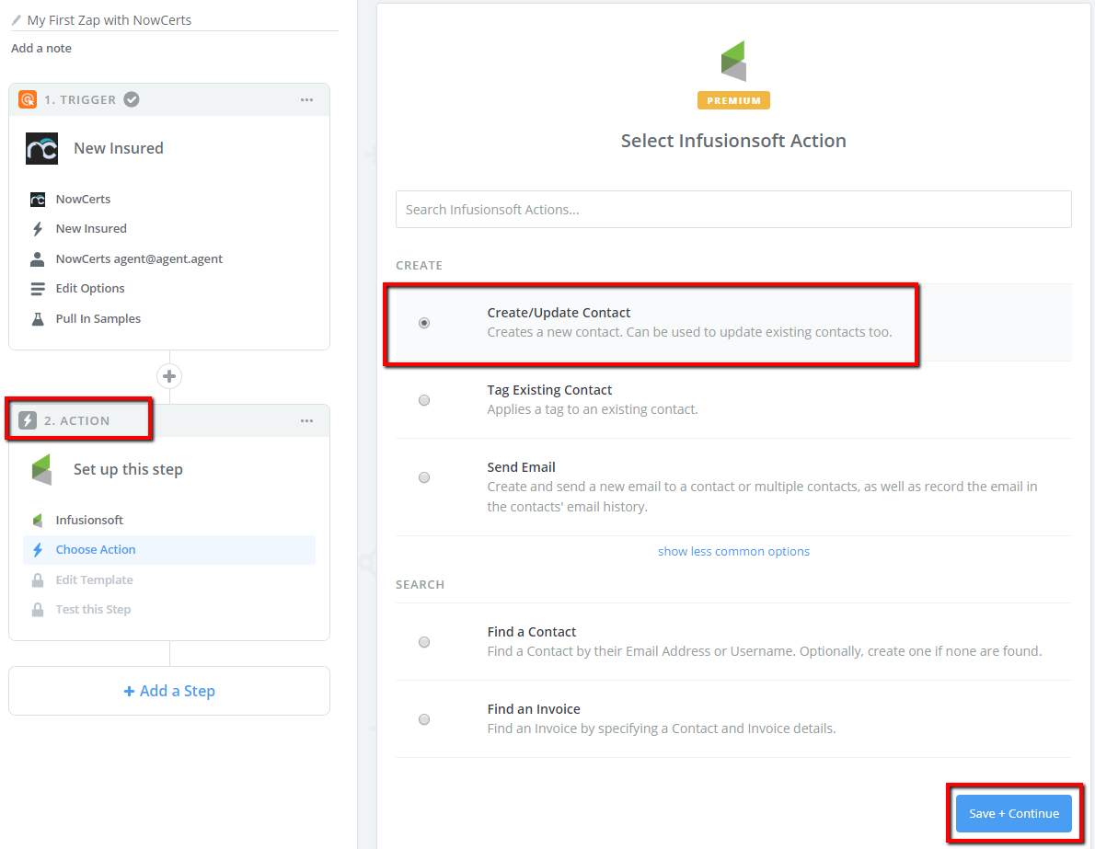Click the Infusionsoft logo above the PREMIUM badge
Screen dimensions: 1095x849
733,61
